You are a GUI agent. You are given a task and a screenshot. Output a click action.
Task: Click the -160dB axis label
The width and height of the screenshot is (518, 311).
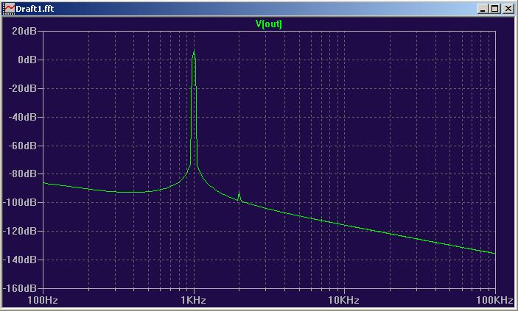click(x=19, y=288)
